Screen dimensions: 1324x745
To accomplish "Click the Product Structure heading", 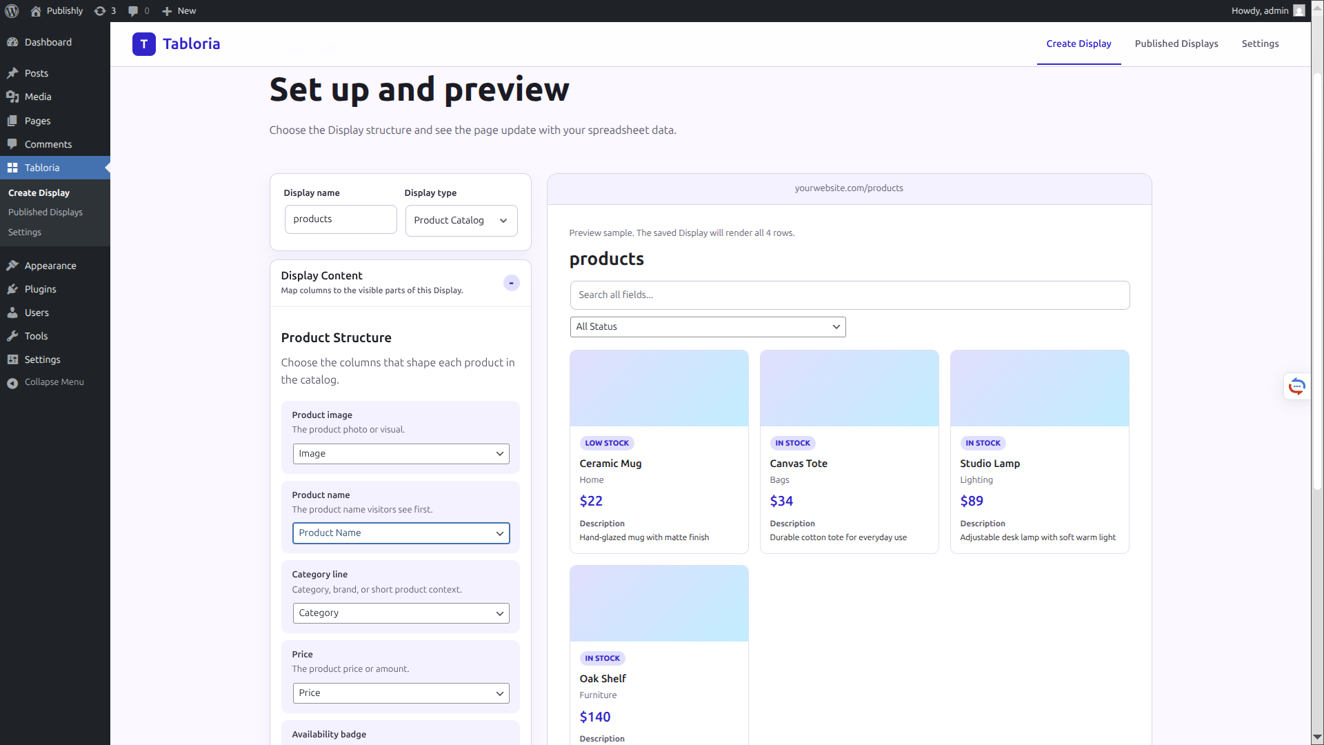I will tap(336, 338).
